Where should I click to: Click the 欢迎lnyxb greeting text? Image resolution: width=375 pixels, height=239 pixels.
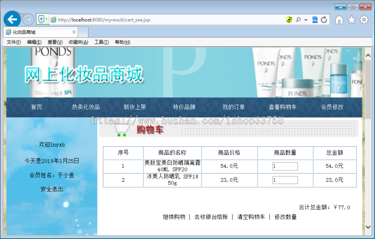tap(52, 145)
